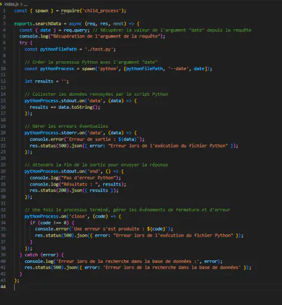Click the exports.searchData function name
282x305 pixels.
[x=38, y=24]
